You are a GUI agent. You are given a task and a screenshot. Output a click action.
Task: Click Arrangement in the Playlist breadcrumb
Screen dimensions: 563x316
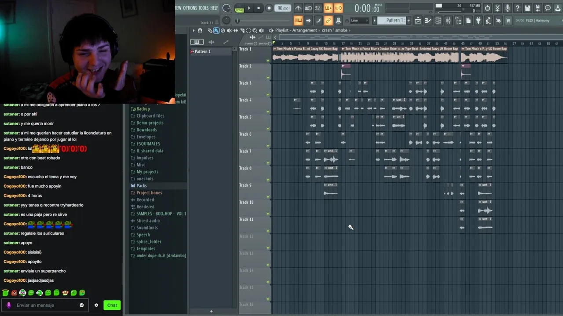pyautogui.click(x=304, y=30)
